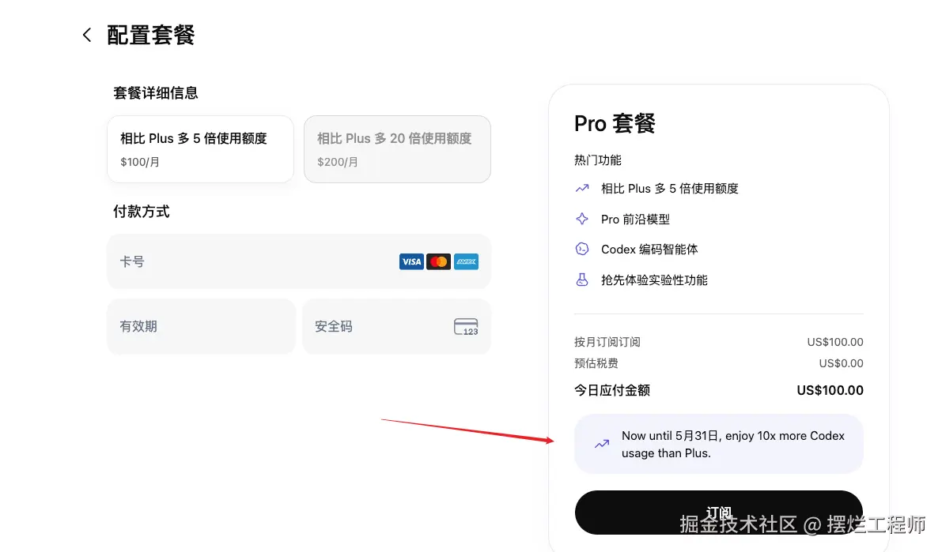Click the bold 今日应付金额 total US$100.00
Screen dimensions: 942x552
tap(830, 391)
